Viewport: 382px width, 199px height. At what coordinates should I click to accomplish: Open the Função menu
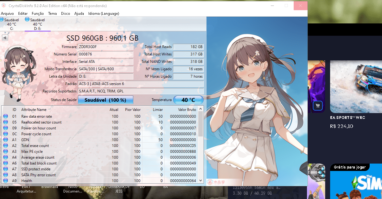38,13
